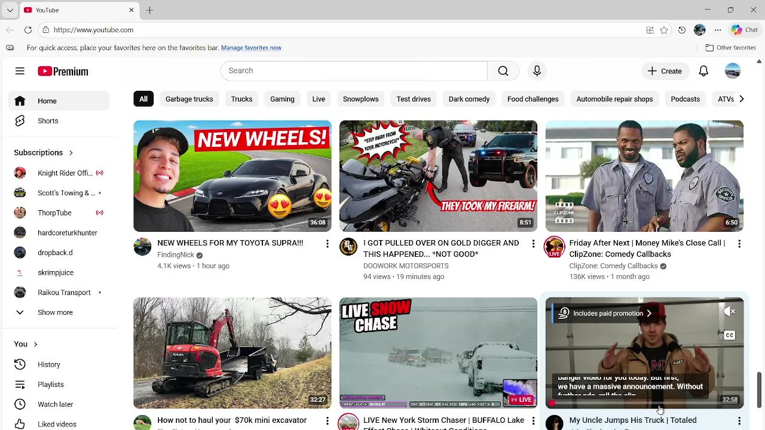Open Playlists in sidebar
765x430 pixels.
59,385
